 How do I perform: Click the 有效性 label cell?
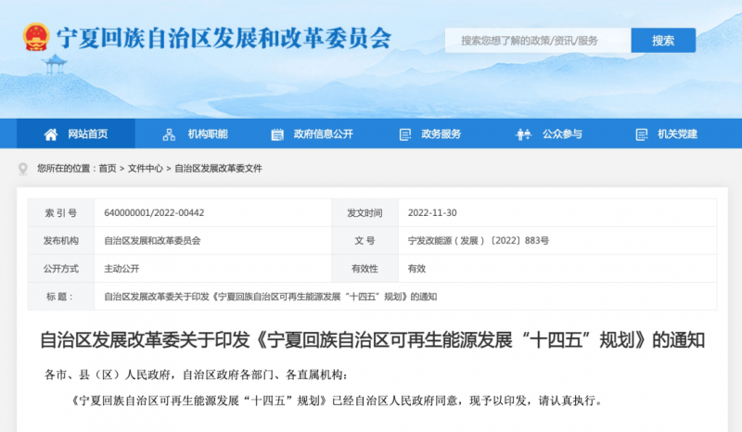[365, 269]
